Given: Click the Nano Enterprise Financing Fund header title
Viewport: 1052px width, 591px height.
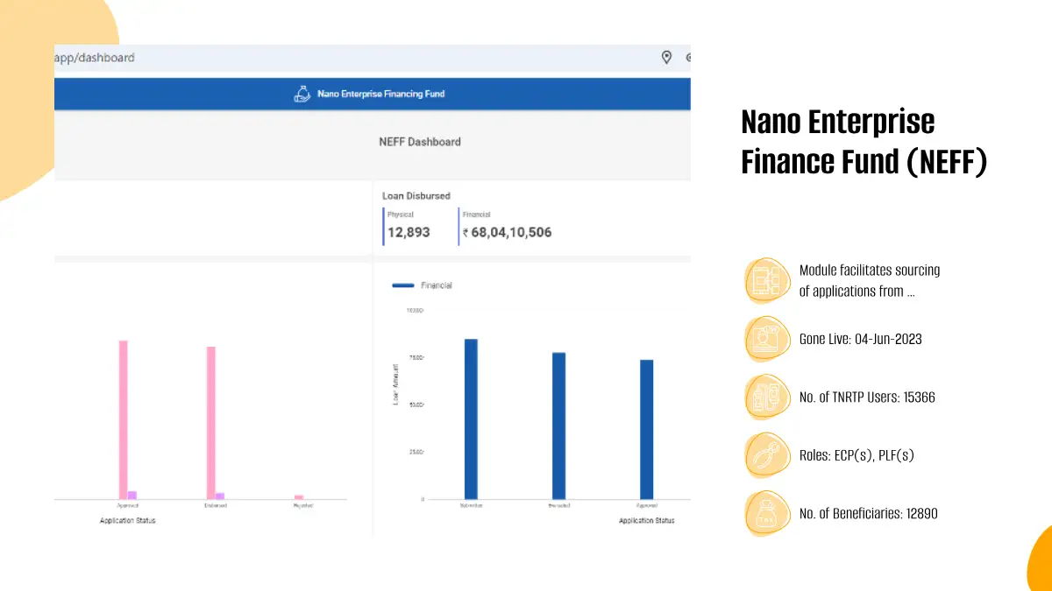Looking at the screenshot, I should pos(380,94).
